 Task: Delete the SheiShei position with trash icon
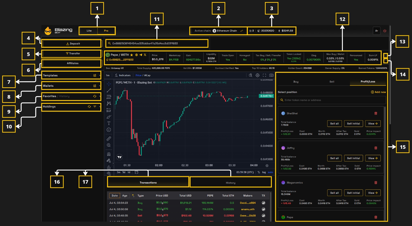pos(376,114)
